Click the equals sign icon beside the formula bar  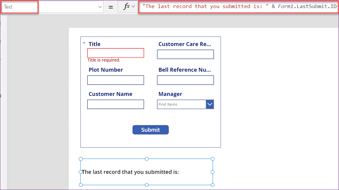(x=110, y=6)
